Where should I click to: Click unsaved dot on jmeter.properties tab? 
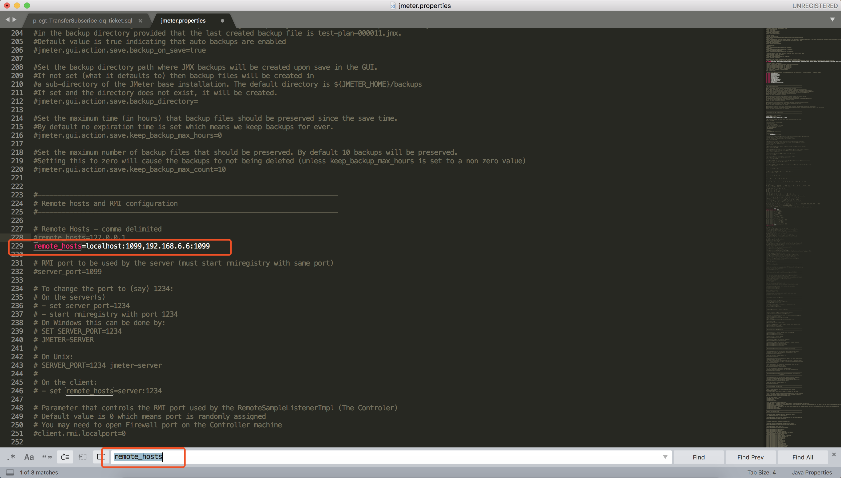[222, 21]
